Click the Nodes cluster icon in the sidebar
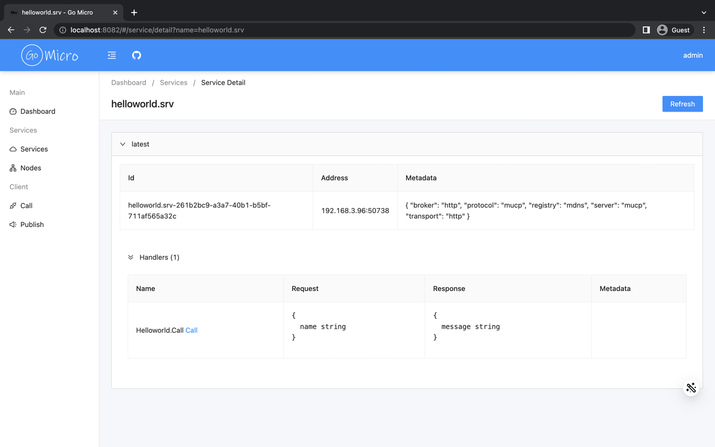Viewport: 715px width, 447px height. coord(13,168)
